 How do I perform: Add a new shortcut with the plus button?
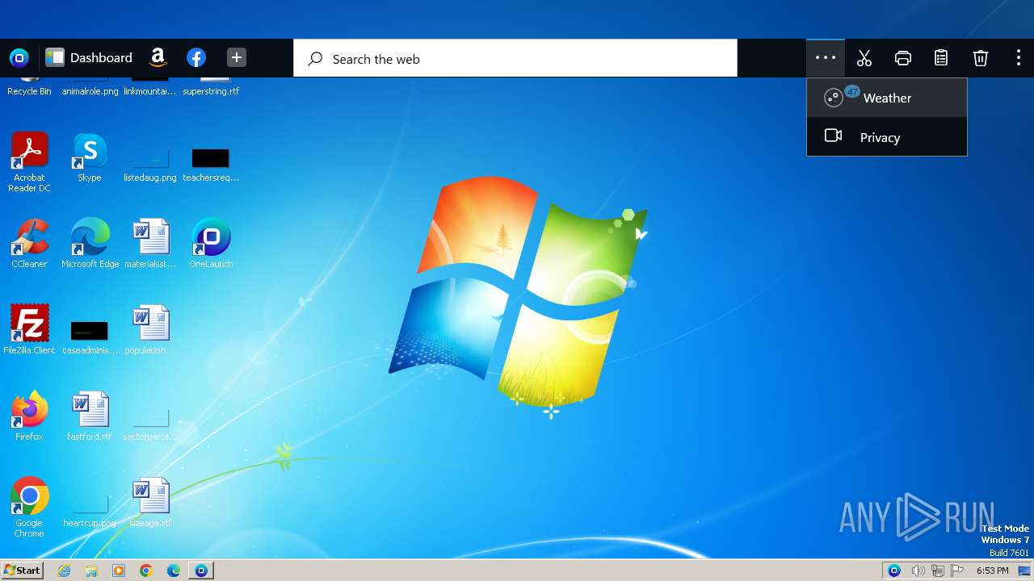pos(236,58)
